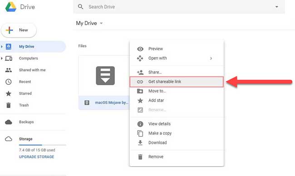This screenshot has height=176, width=295.
Task: Click the Download arrow icon
Action: pyautogui.click(x=140, y=143)
